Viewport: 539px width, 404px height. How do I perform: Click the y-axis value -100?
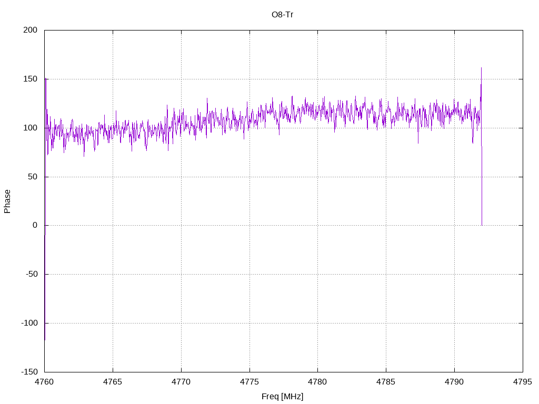pyautogui.click(x=29, y=323)
